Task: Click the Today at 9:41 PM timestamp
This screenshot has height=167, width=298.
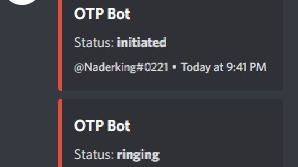Action: (224, 67)
